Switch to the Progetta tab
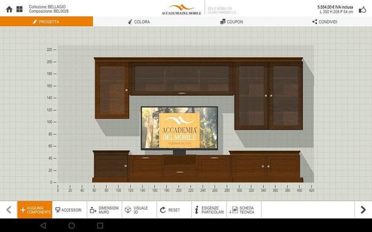This screenshot has height=232, width=372. point(46,22)
